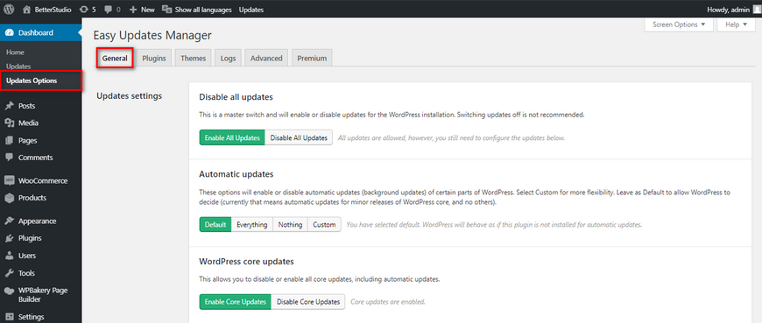The height and width of the screenshot is (323, 762).
Task: Click the WooCommerce icon in sidebar
Action: pyautogui.click(x=10, y=180)
